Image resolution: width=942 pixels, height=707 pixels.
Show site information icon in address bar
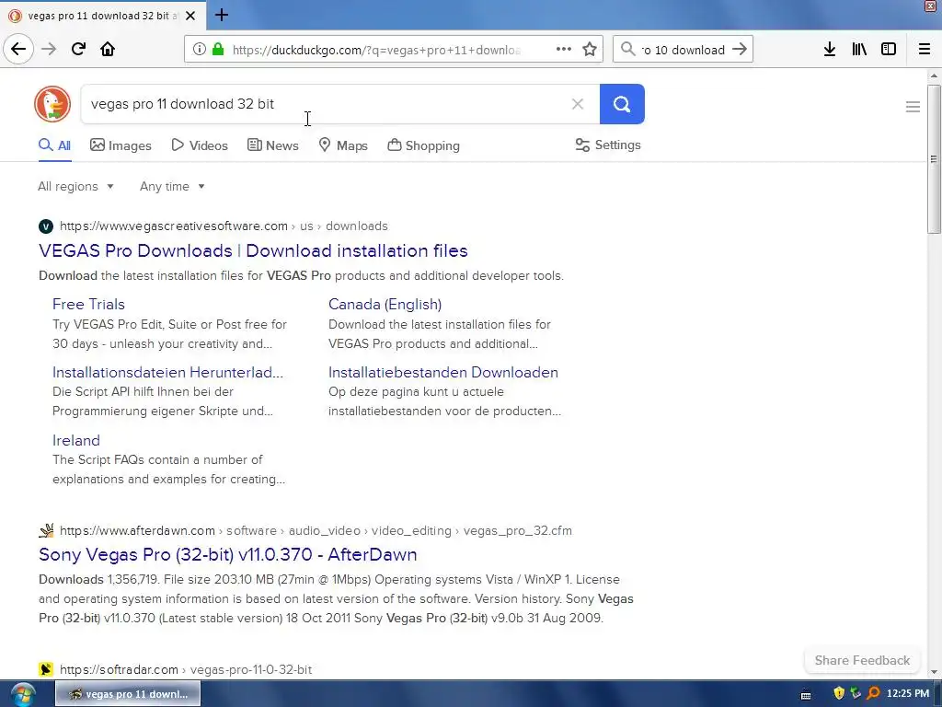pyautogui.click(x=199, y=50)
